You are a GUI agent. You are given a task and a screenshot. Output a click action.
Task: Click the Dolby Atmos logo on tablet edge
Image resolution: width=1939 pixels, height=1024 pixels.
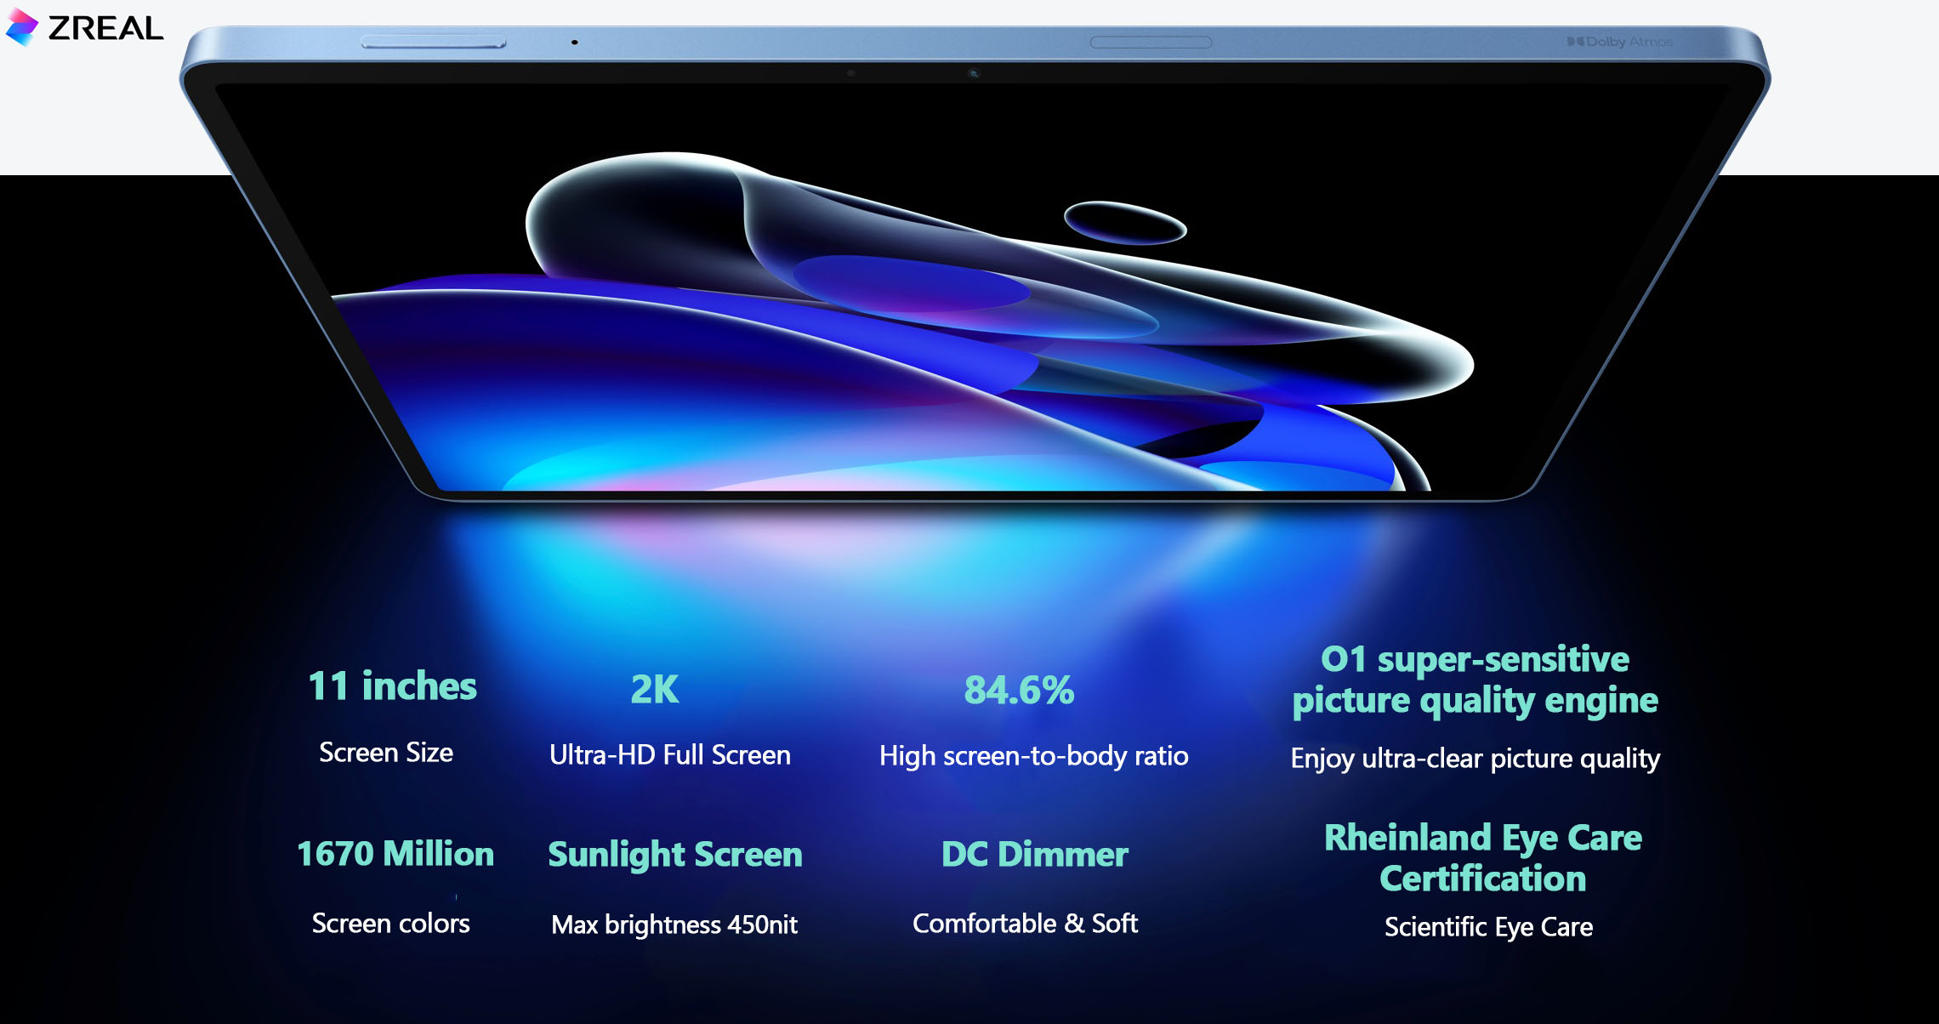coord(1619,42)
